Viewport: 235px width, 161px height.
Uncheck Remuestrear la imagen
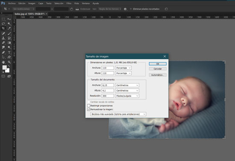pyautogui.click(x=88, y=110)
